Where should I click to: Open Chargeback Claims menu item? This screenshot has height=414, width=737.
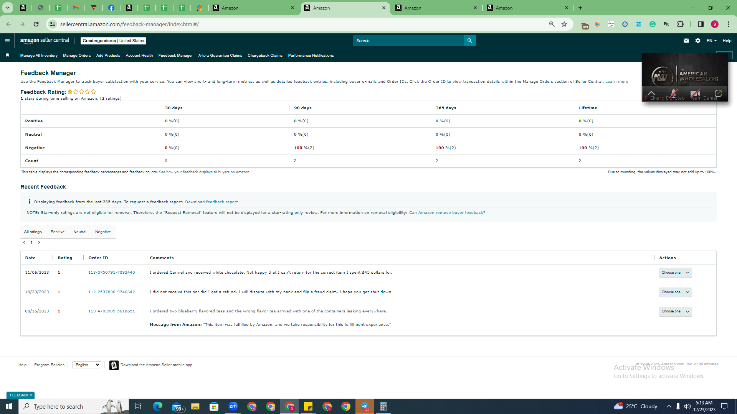point(265,56)
